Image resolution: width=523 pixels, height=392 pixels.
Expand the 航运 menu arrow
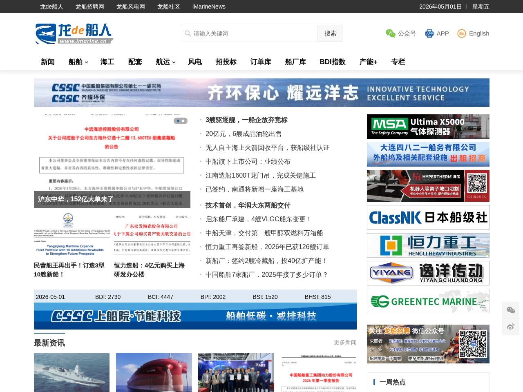(x=174, y=62)
